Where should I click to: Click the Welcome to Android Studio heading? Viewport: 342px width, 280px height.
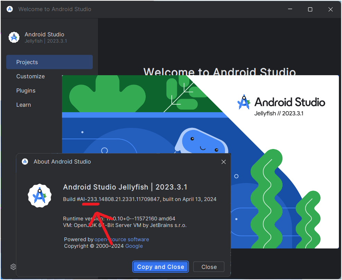coord(220,72)
